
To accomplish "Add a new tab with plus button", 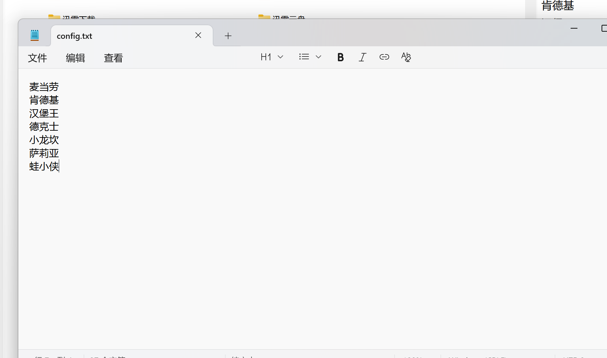I will [228, 36].
